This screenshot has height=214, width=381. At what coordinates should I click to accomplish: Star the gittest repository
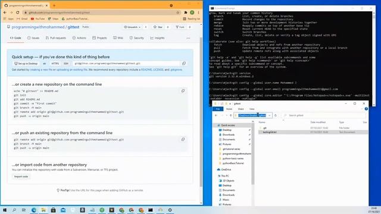click(158, 27)
